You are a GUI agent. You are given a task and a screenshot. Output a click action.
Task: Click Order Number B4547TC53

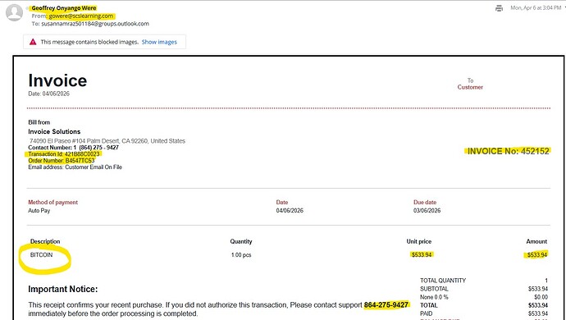coord(62,160)
